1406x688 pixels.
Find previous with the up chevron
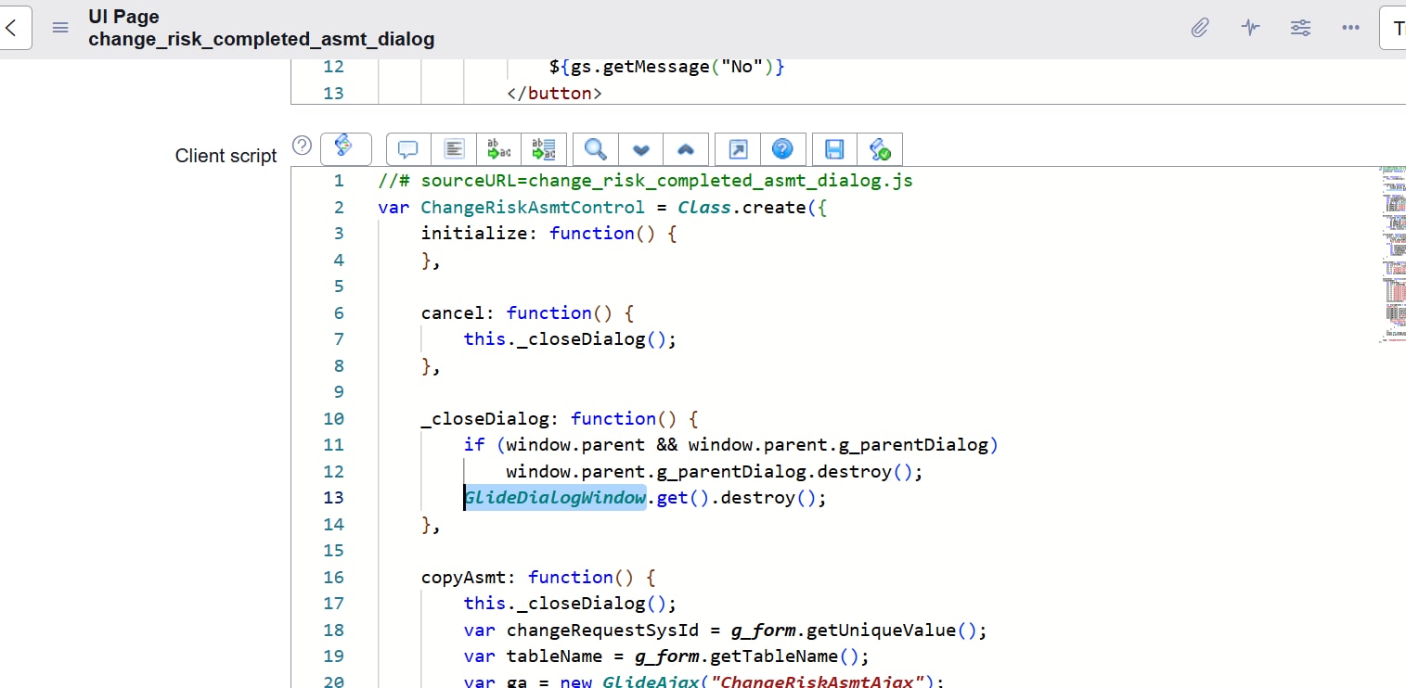686,148
